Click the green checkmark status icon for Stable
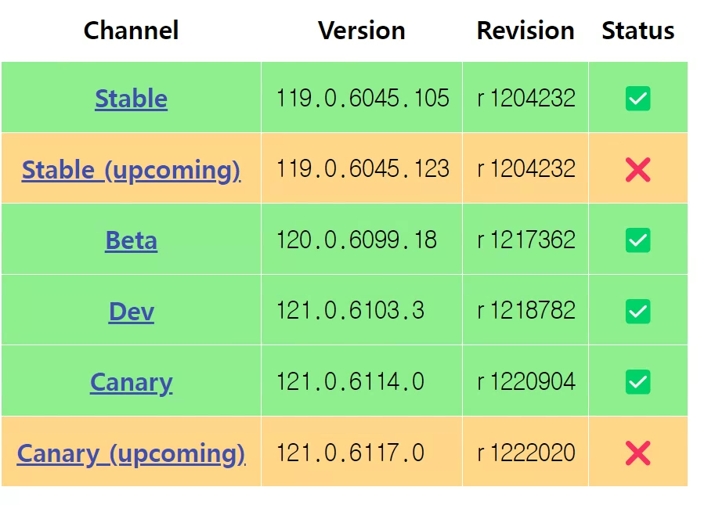The image size is (715, 505). [x=638, y=98]
